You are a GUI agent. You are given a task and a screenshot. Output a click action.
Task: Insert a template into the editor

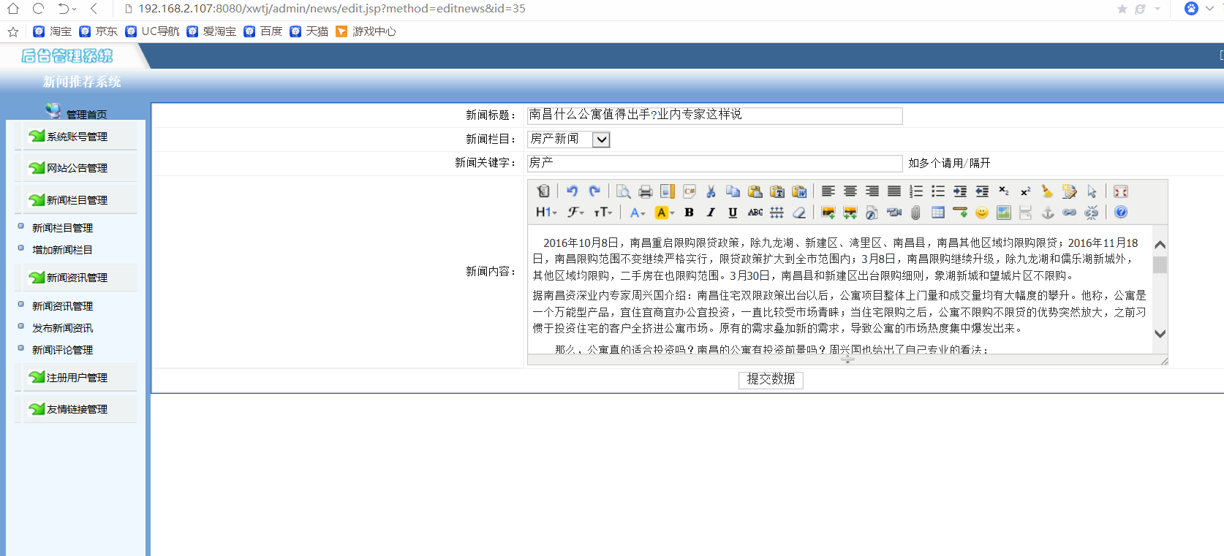point(667,191)
